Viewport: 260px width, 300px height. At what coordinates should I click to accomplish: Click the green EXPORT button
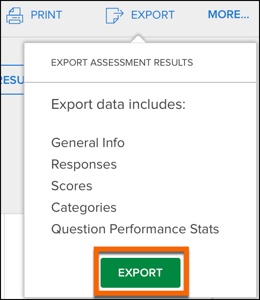click(140, 273)
